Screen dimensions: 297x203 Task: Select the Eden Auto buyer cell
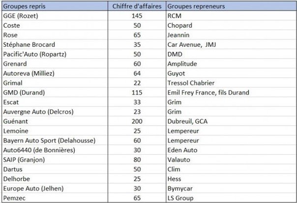(x=182, y=150)
